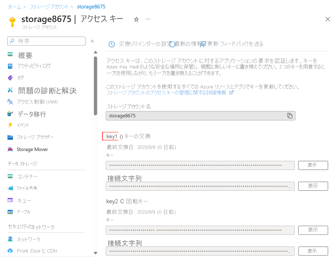Open タグ tags menu item

20,78
